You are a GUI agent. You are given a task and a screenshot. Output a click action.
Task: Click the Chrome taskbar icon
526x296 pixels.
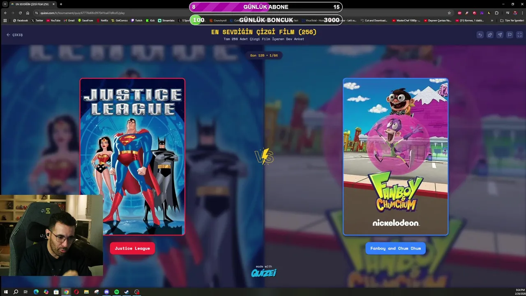66,292
